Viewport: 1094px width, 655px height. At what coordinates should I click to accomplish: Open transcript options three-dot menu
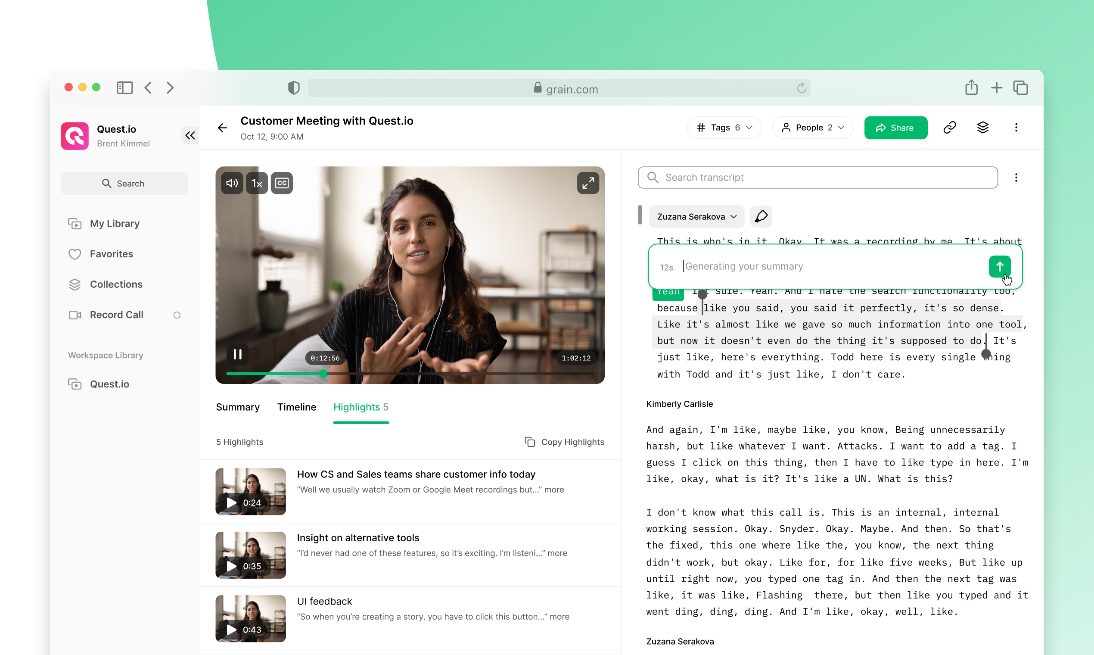(x=1016, y=178)
